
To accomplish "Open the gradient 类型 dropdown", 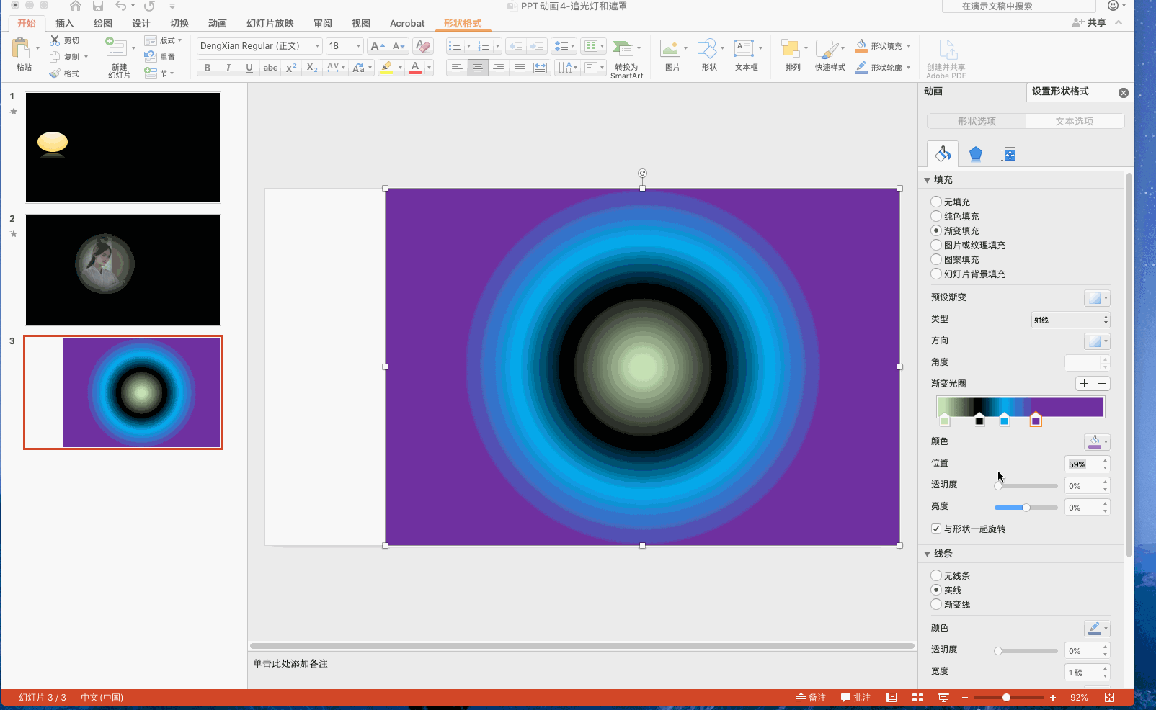I will tap(1071, 320).
